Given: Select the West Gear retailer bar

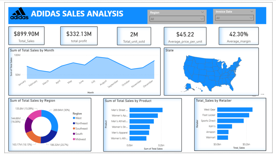Looking at the screenshot, I should click(235, 110).
